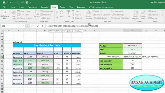Select column B header
Image resolution: width=165 pixels, height=93 pixels.
point(18,31)
